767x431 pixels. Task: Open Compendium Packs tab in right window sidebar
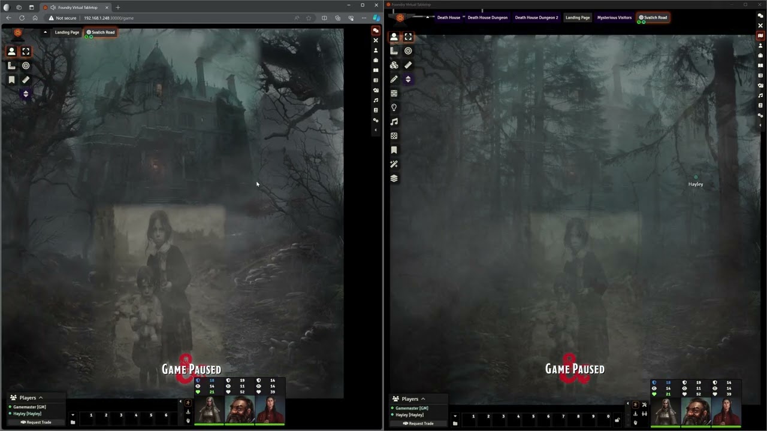[760, 105]
